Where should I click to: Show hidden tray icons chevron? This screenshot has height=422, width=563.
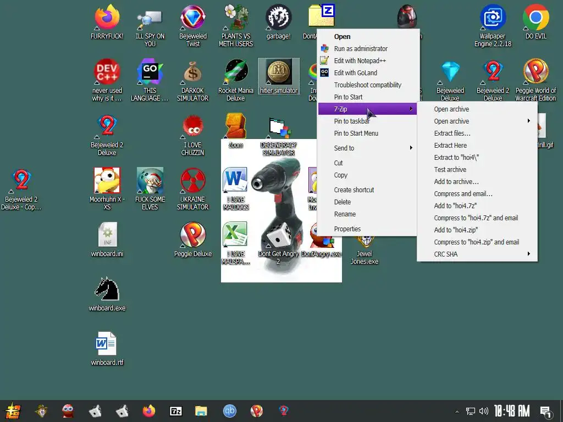pyautogui.click(x=457, y=411)
